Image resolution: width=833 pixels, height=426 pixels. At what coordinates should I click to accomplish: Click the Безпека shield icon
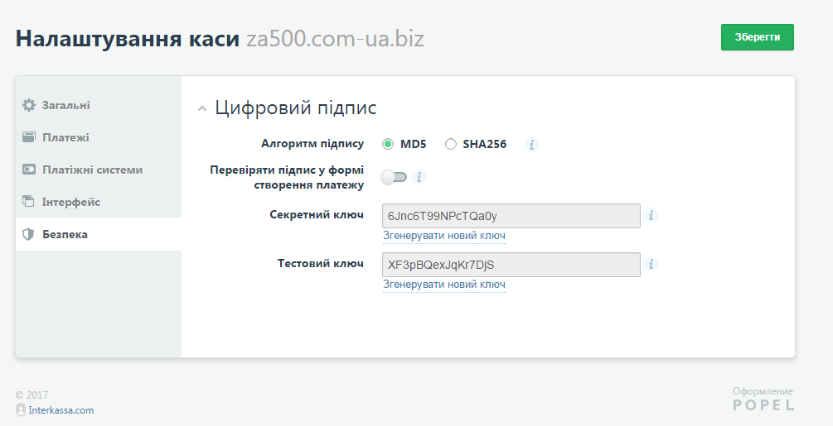coord(29,234)
